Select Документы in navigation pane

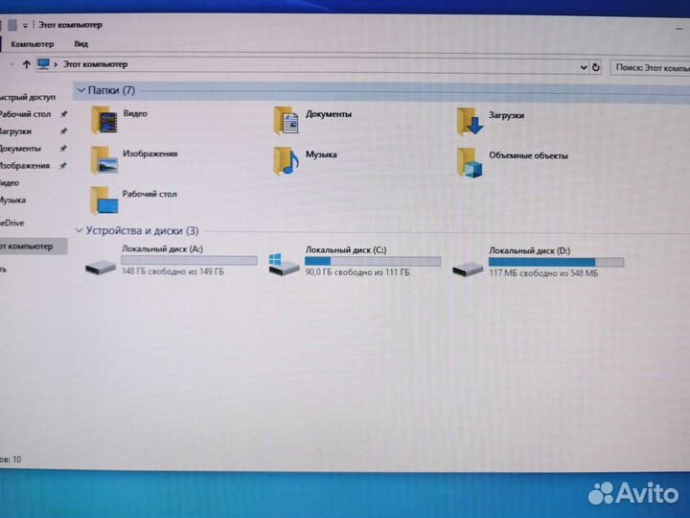tap(20, 149)
